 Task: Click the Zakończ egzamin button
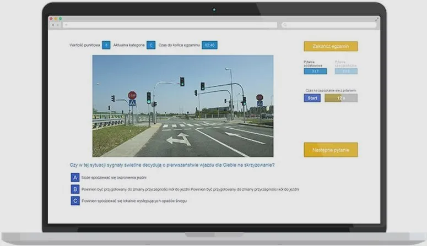point(331,46)
